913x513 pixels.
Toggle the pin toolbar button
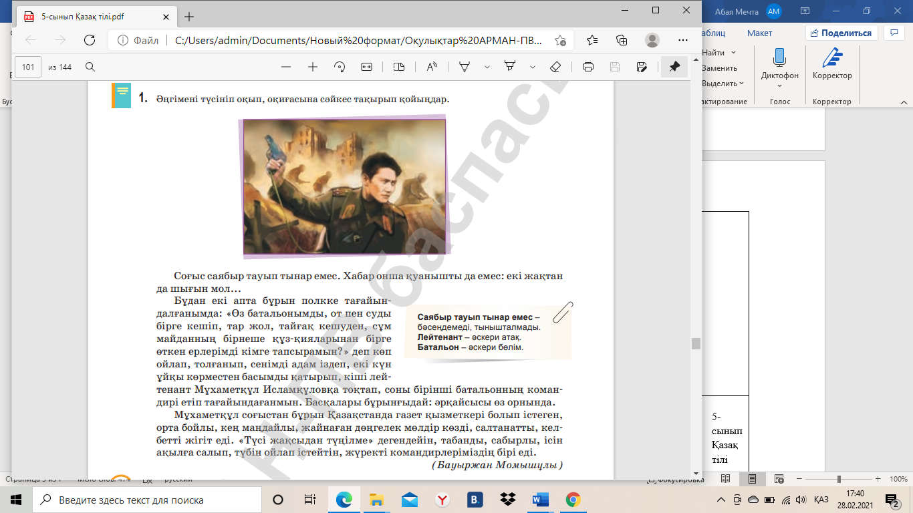674,67
